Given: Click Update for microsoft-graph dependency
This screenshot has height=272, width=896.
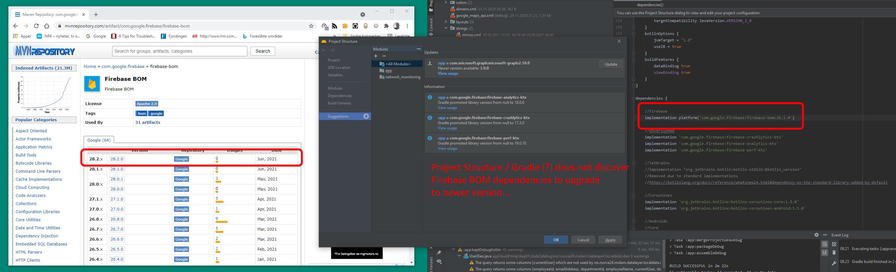Looking at the screenshot, I should (x=611, y=64).
